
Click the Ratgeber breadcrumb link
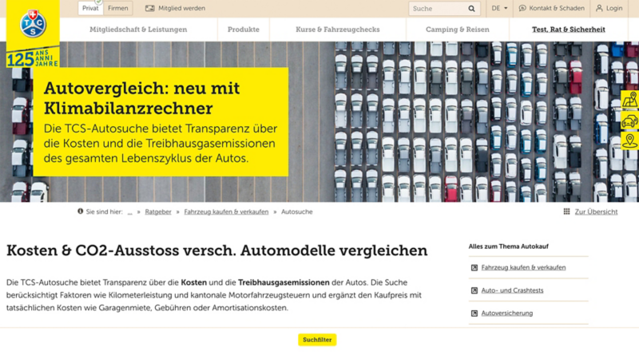(158, 211)
